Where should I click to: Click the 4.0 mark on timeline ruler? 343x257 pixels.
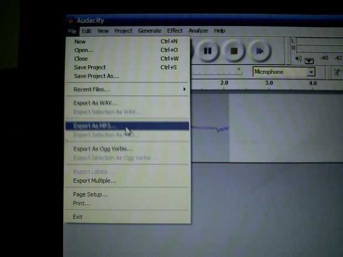tap(313, 83)
